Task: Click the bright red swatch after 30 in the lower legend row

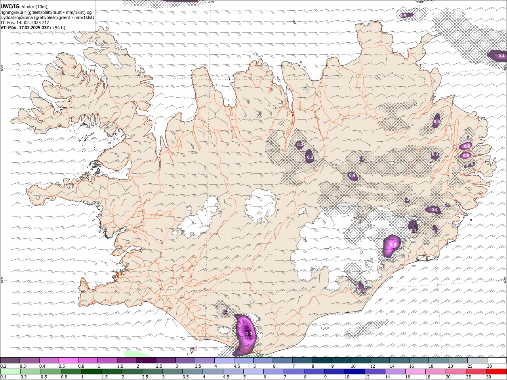Action: click(496, 372)
